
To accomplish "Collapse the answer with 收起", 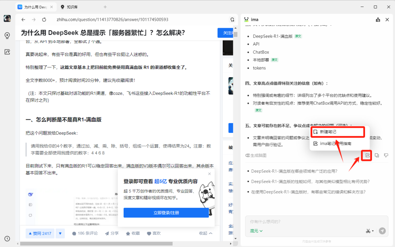I will 206,233.
